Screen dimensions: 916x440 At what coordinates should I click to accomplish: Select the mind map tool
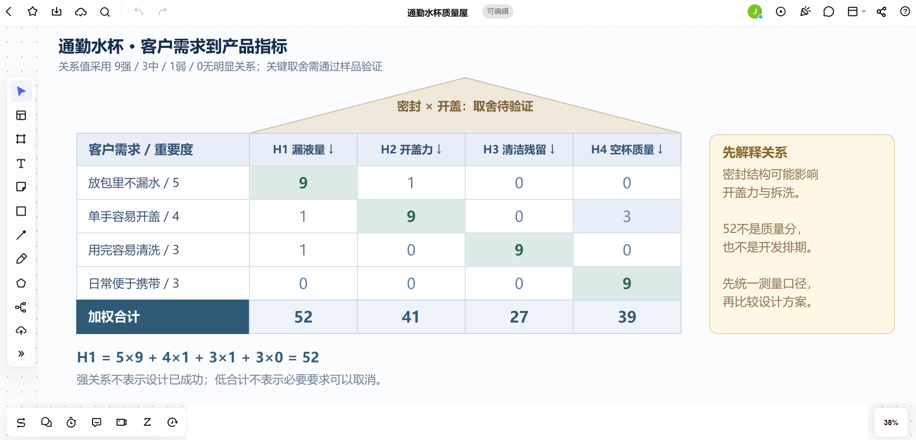21,307
